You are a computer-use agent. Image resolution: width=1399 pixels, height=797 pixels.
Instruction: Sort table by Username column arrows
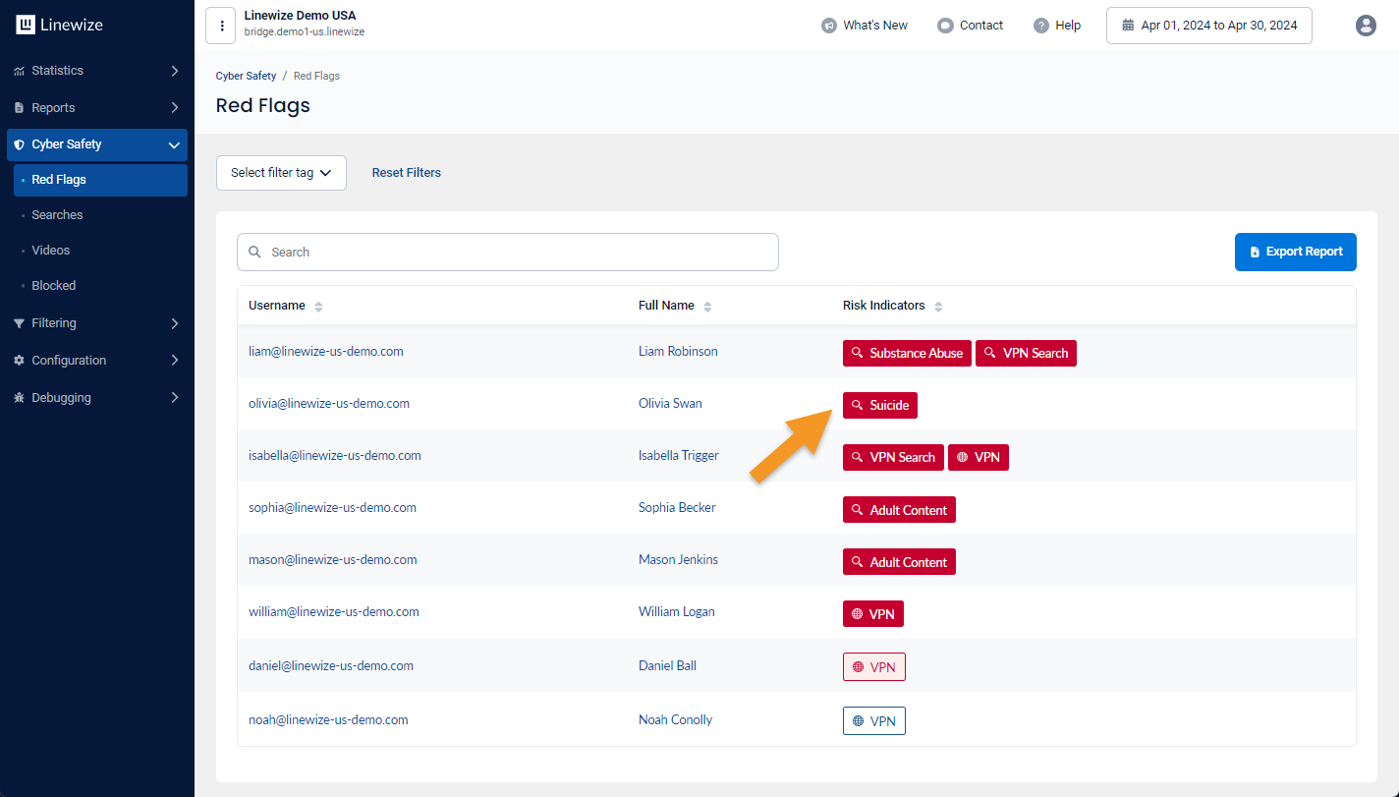click(318, 307)
